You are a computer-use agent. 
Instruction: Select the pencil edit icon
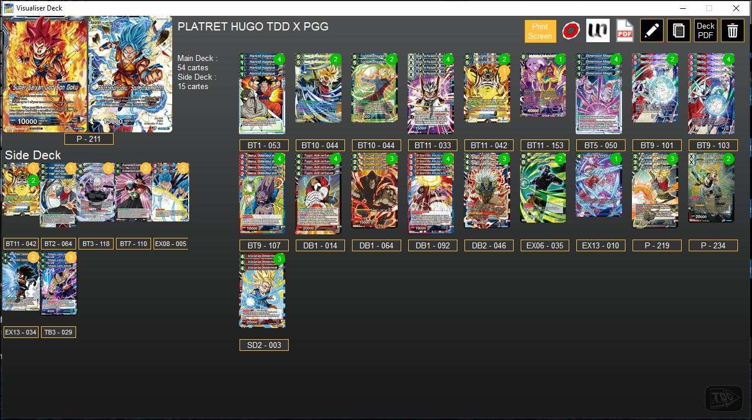click(652, 30)
